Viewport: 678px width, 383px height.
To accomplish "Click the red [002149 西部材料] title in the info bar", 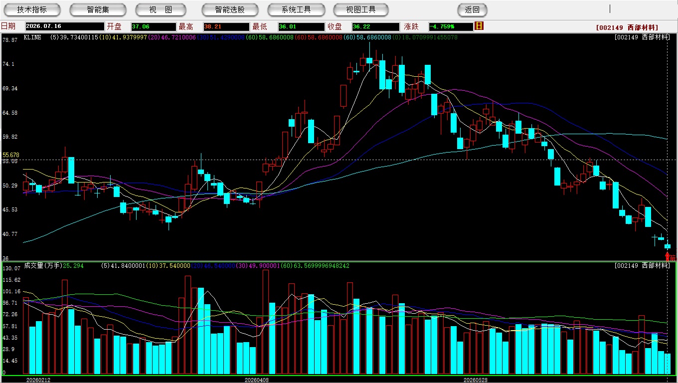I will pyautogui.click(x=627, y=27).
